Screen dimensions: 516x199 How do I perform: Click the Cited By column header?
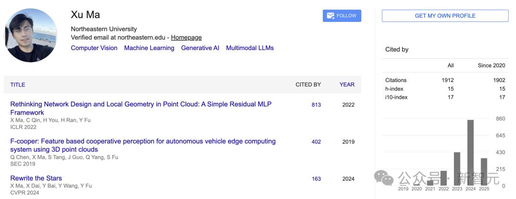pos(308,84)
